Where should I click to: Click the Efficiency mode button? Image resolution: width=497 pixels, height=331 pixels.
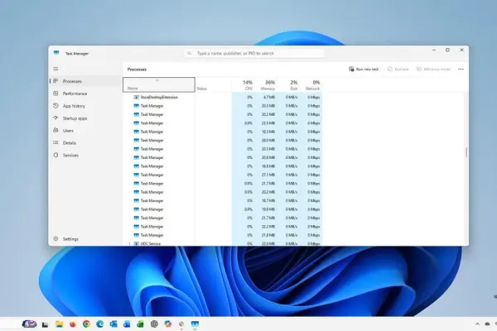433,69
